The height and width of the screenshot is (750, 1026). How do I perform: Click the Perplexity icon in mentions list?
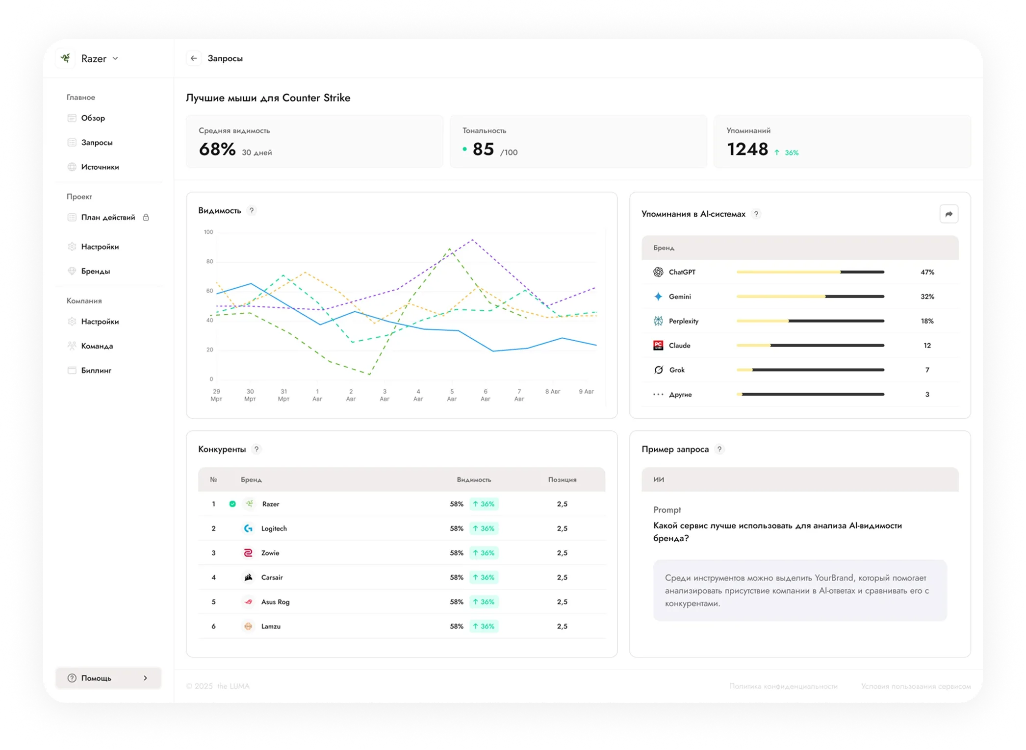(x=658, y=321)
